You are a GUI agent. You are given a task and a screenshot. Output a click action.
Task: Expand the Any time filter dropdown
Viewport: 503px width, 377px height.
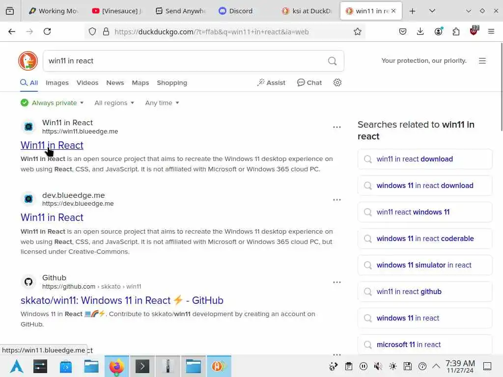[162, 103]
